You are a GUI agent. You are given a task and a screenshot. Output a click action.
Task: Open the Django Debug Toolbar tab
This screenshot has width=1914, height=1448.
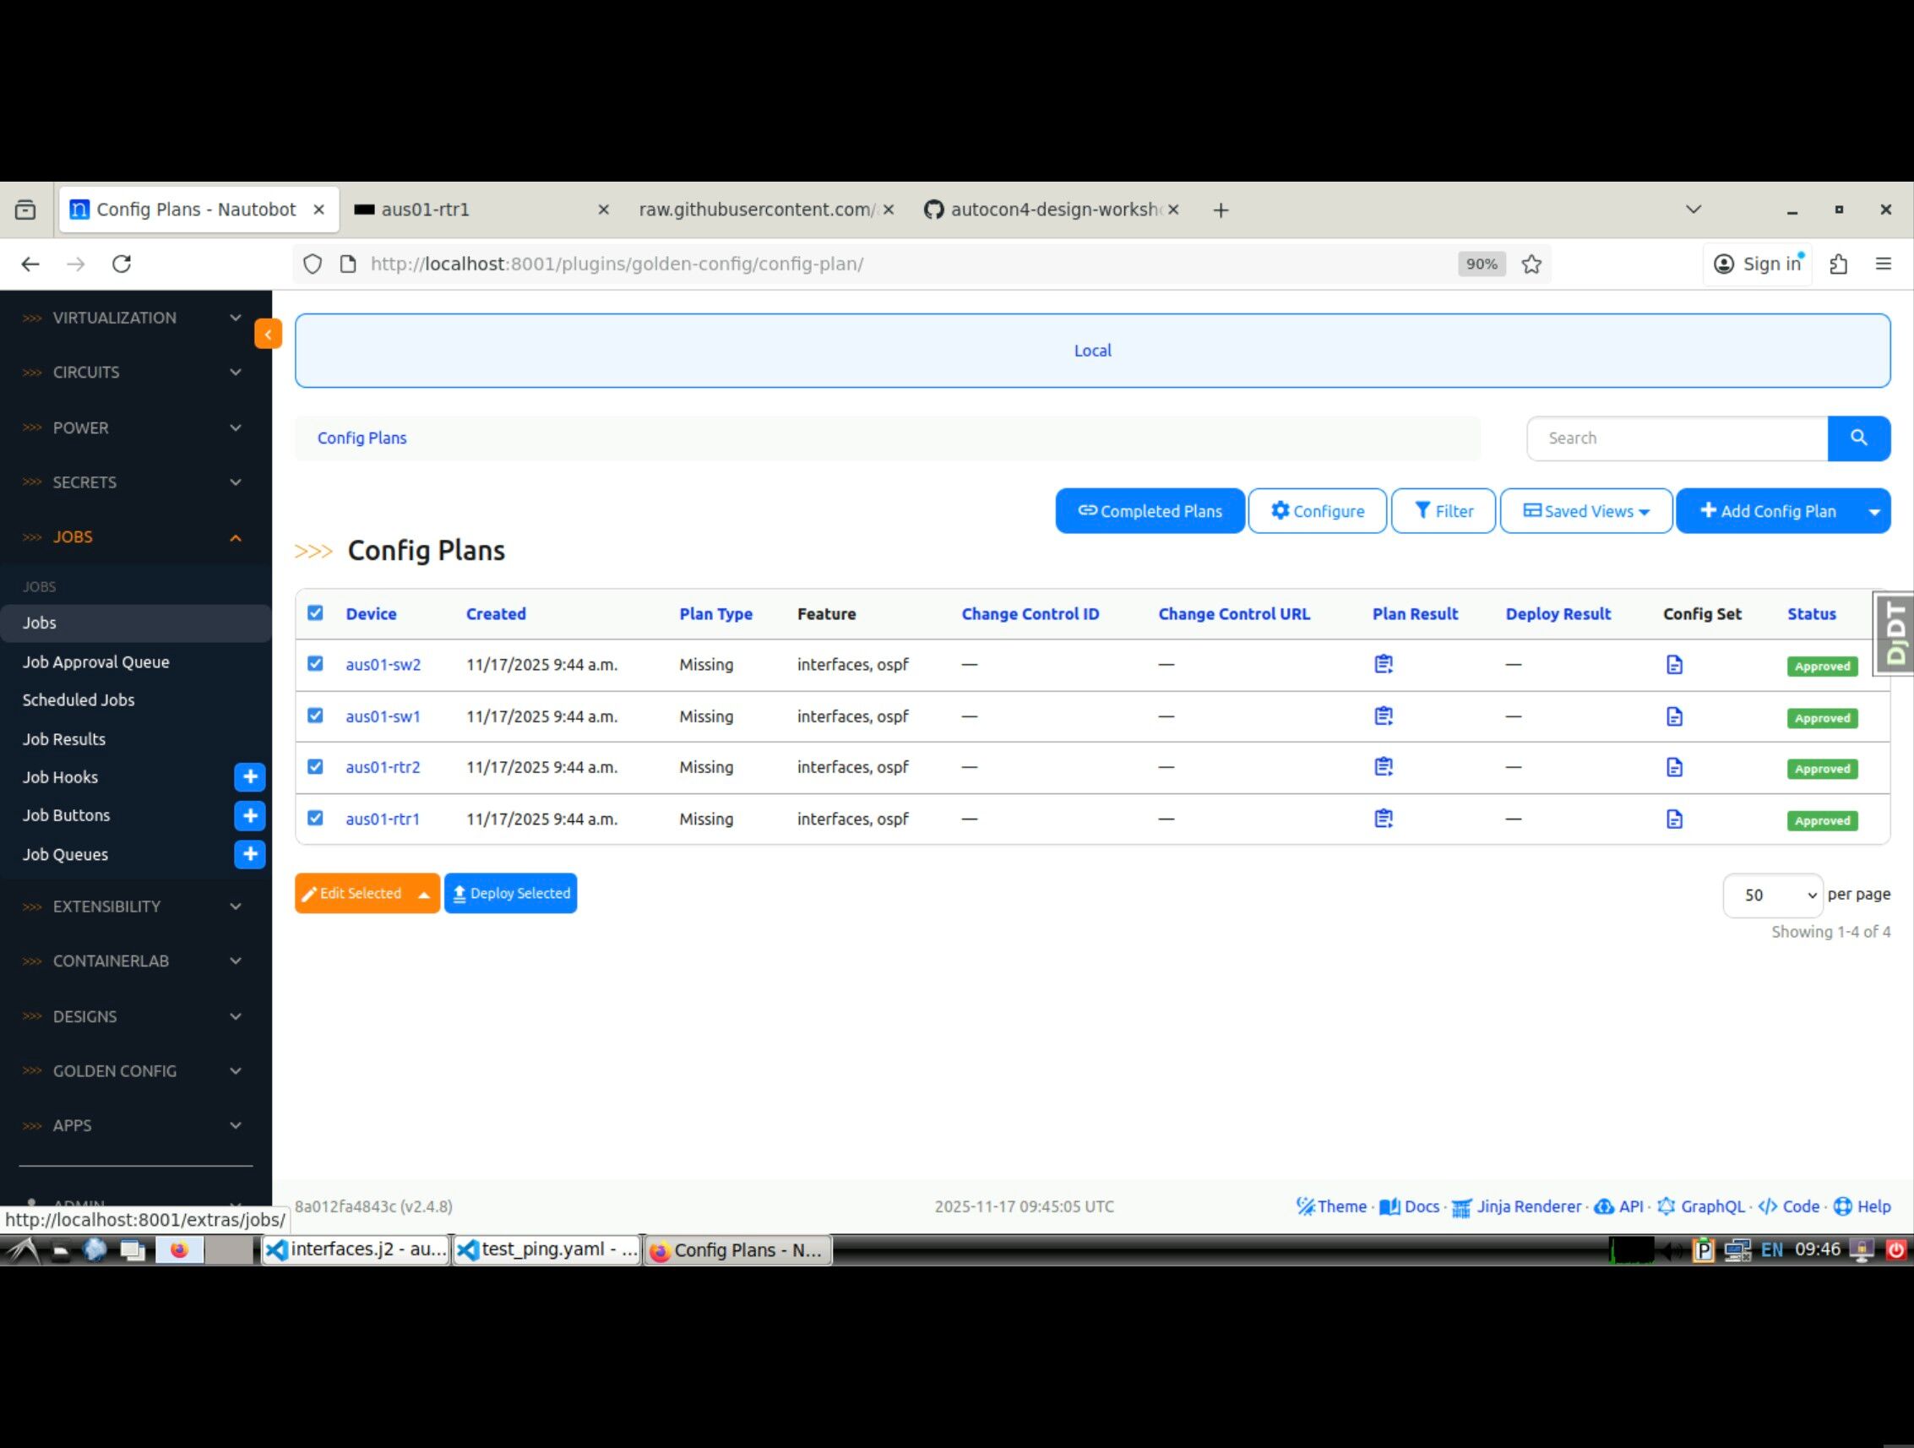click(x=1894, y=633)
